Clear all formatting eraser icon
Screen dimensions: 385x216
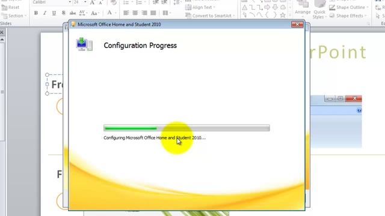[x=114, y=2]
